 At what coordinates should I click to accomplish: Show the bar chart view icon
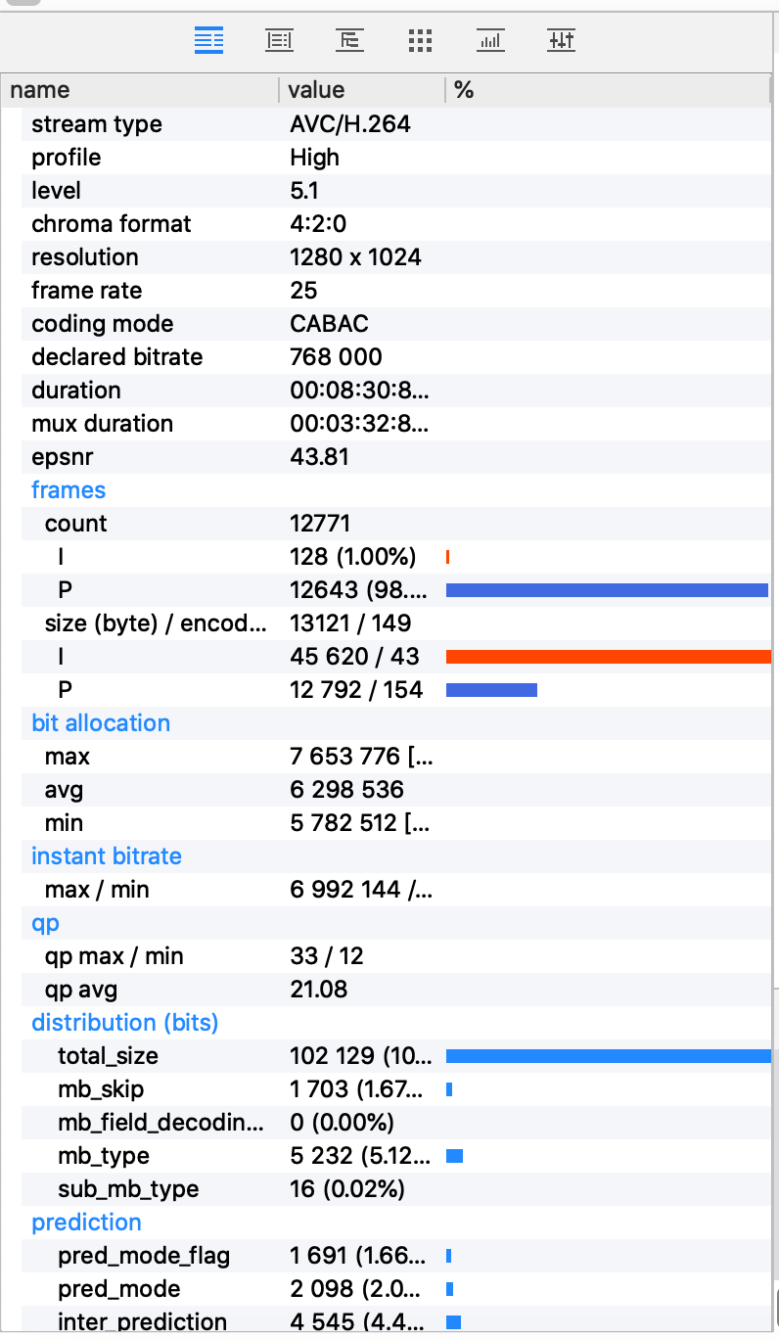click(490, 40)
